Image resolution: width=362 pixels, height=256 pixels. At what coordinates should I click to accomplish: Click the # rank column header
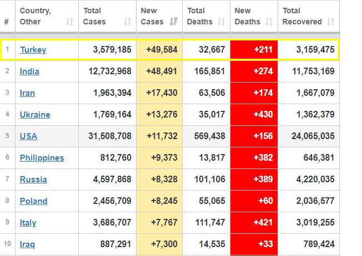[7, 22]
